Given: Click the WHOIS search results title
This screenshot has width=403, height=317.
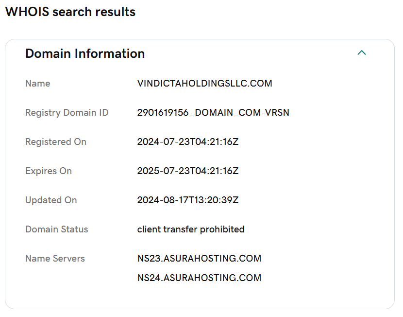Looking at the screenshot, I should (70, 12).
